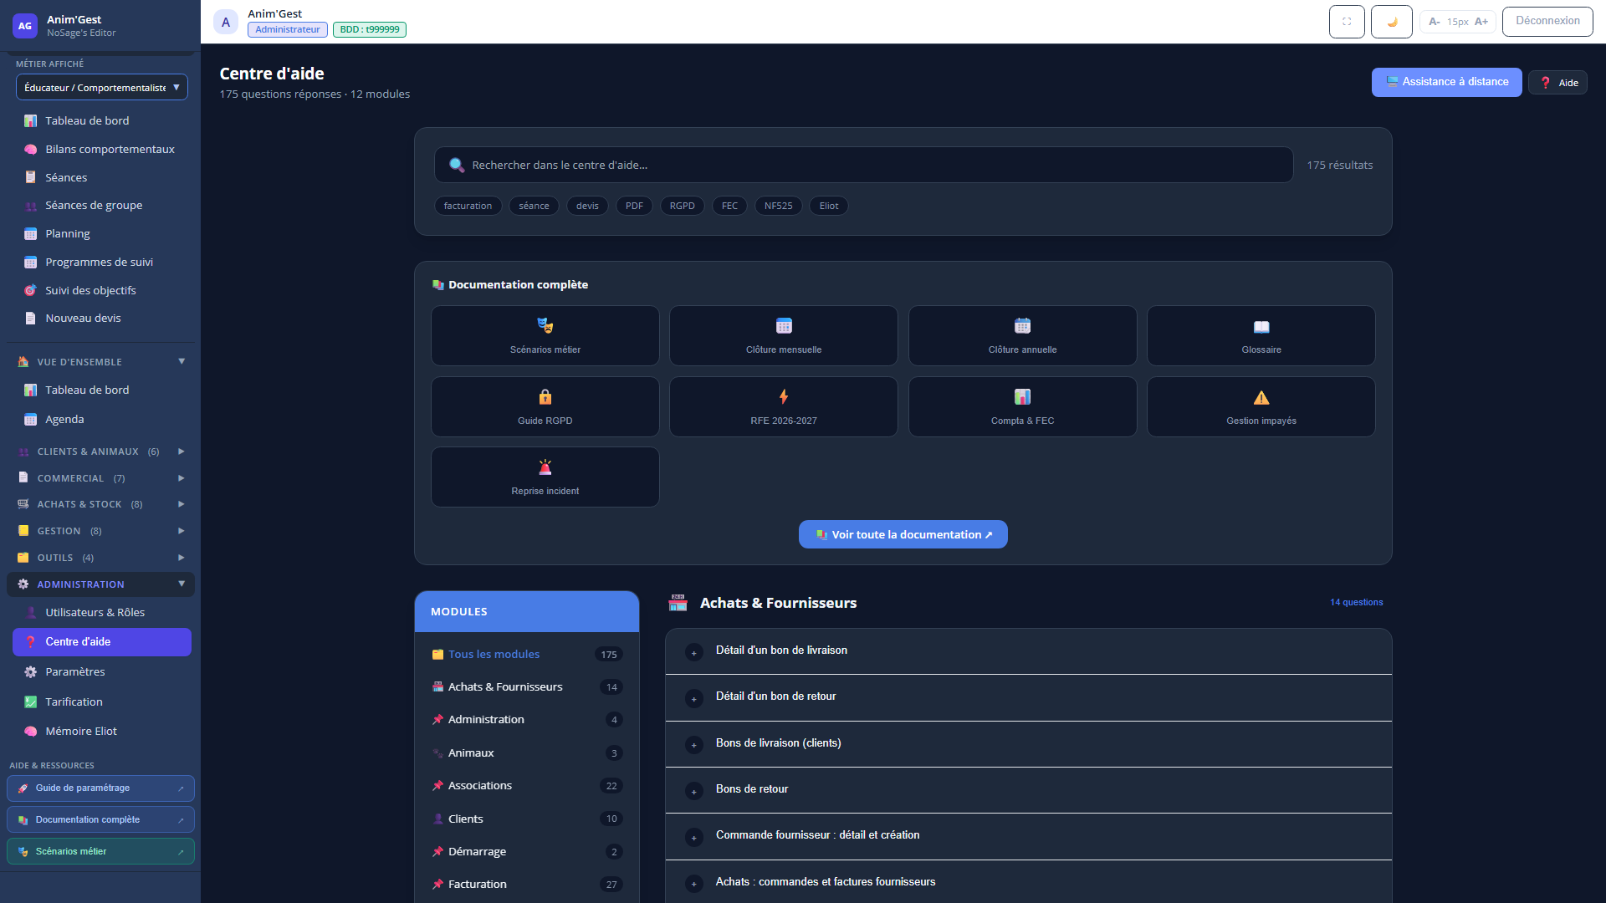Click the Aide button at top right
This screenshot has height=903, width=1606.
coord(1558,83)
